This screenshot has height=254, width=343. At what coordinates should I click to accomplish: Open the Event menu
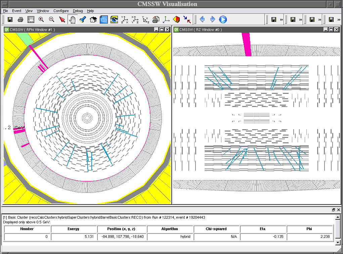click(16, 11)
